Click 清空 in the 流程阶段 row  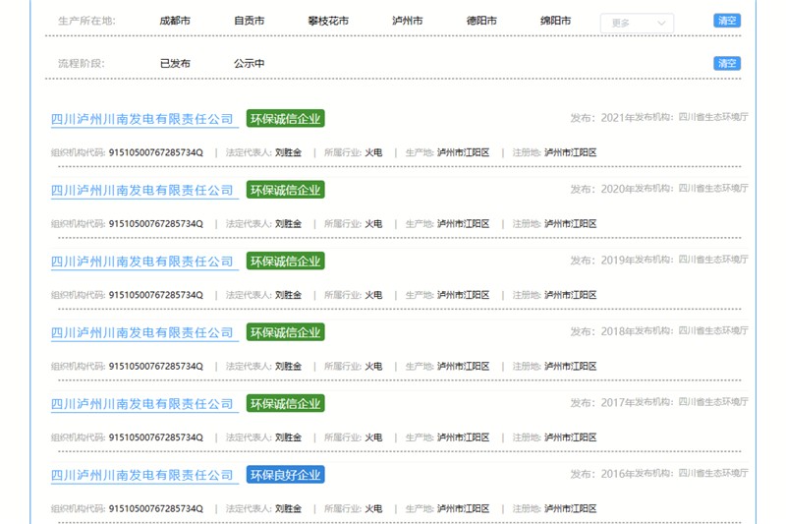point(726,64)
